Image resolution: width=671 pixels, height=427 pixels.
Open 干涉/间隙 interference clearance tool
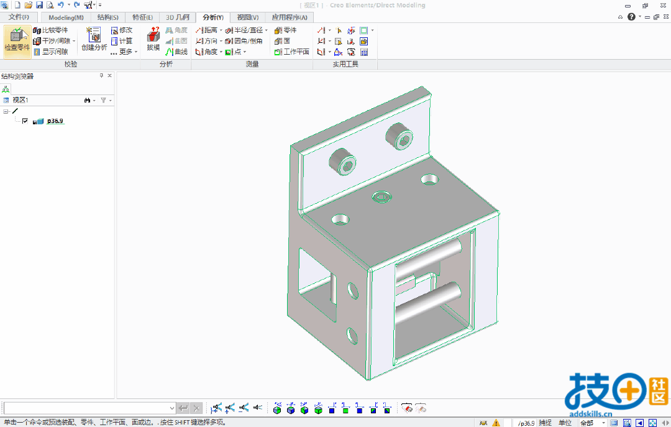(52, 41)
